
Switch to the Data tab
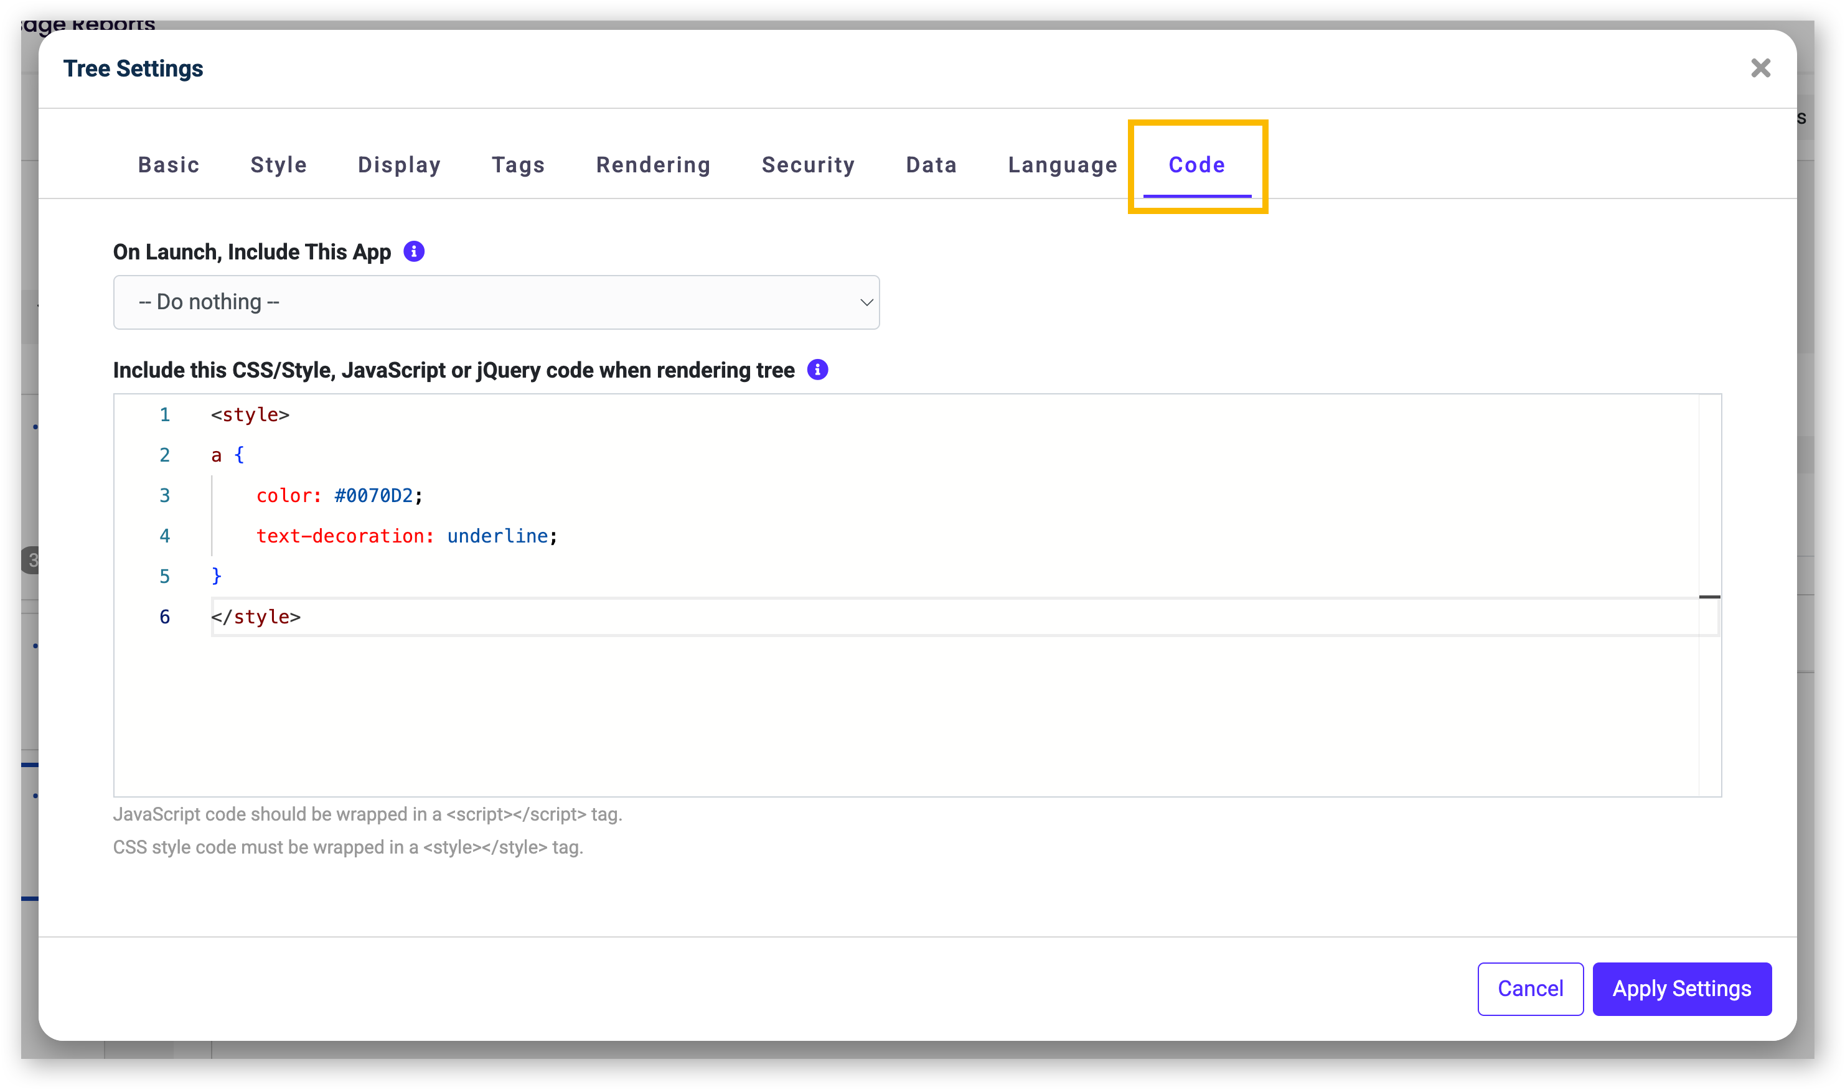click(x=931, y=165)
